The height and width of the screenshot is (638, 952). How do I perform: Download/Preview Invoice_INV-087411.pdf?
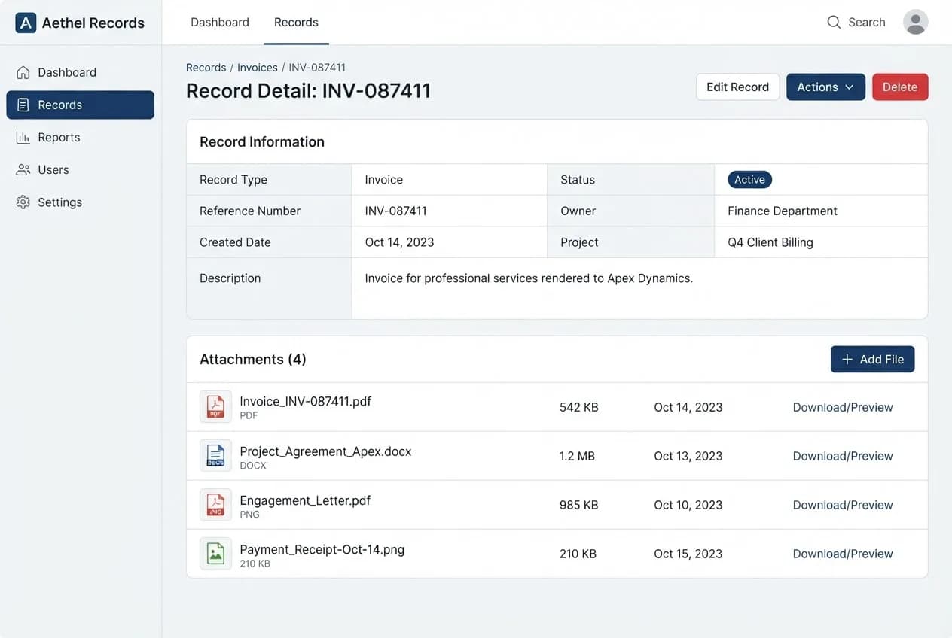(x=843, y=408)
